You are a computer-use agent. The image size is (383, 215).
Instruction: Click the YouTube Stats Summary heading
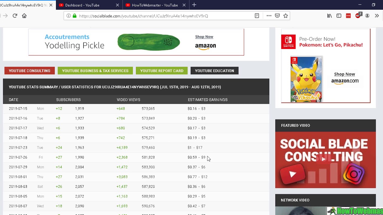[x=115, y=87]
